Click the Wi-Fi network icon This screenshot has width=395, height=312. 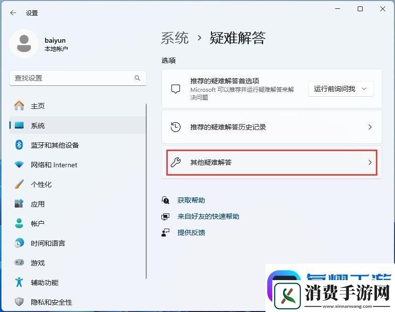coord(19,165)
